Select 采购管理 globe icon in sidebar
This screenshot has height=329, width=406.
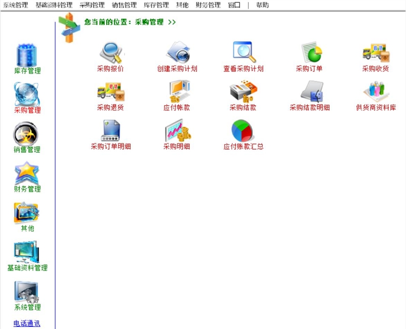click(x=26, y=94)
